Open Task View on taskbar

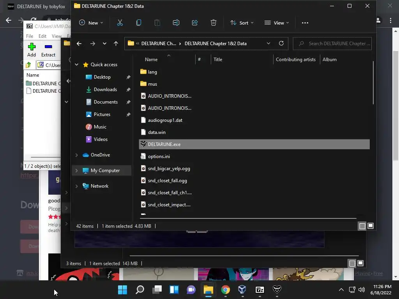click(x=157, y=290)
